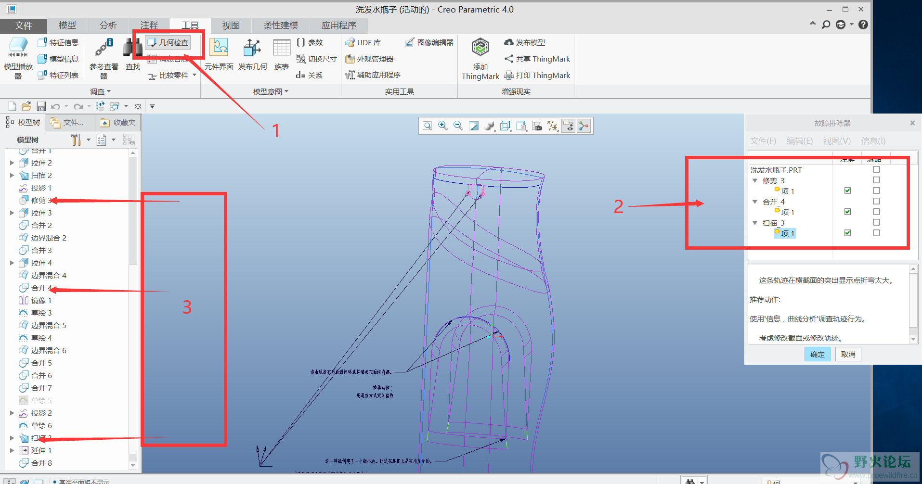Open the 模型播放器 model player tool
Viewport: 922px width, 484px height.
tap(18, 58)
